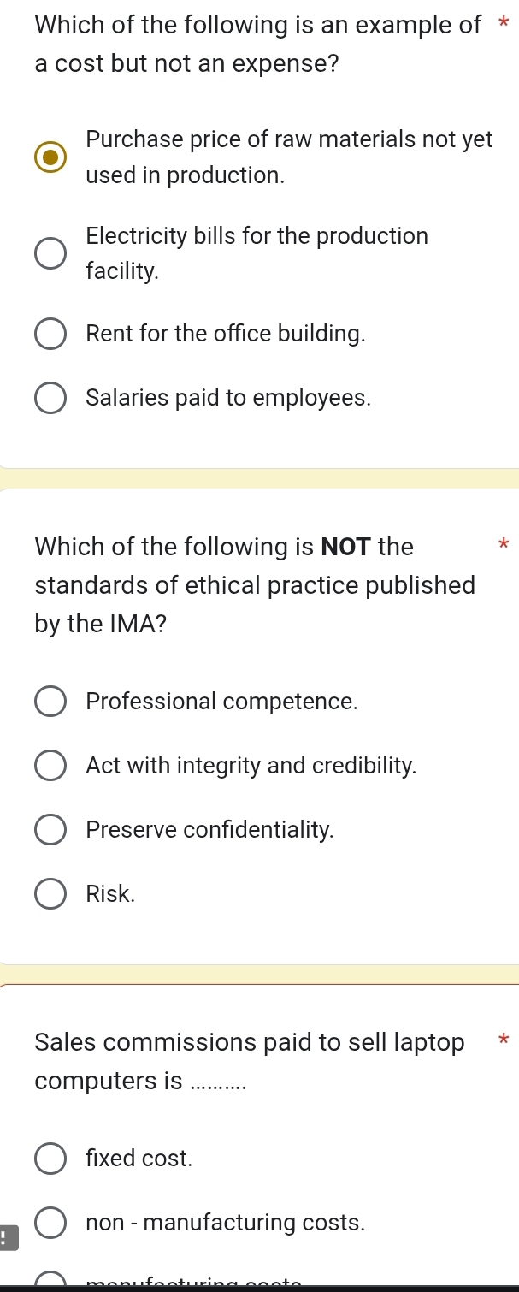The width and height of the screenshot is (519, 1292).
Task: Choose "Electricity bills for the production facility"
Action: tap(50, 252)
